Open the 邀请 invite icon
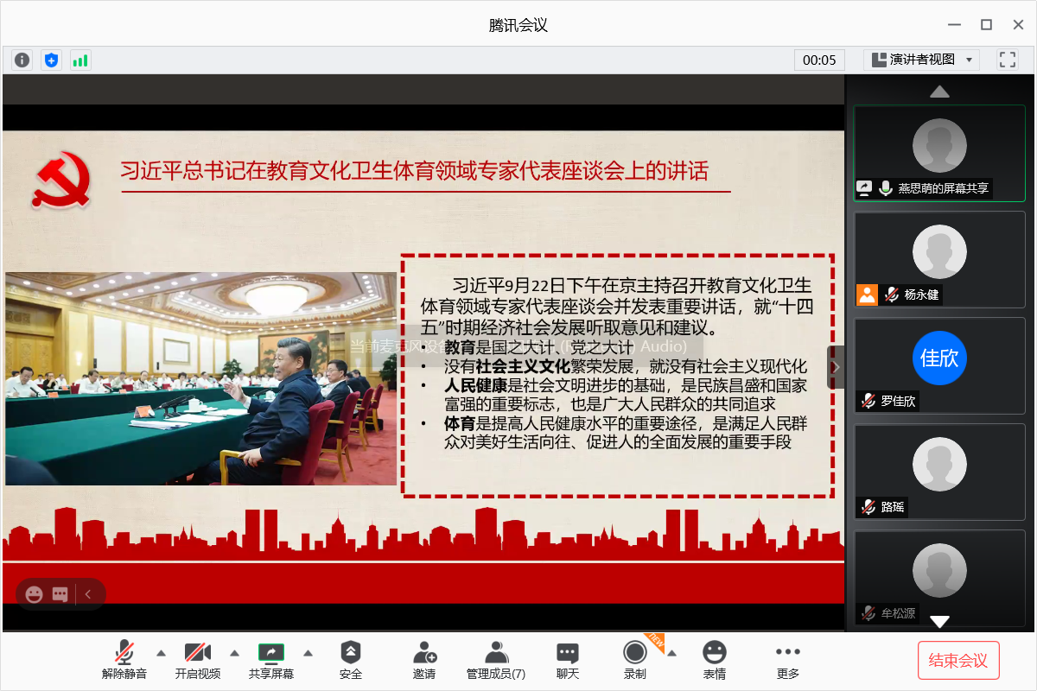Viewport: 1037px width, 691px height. click(x=424, y=660)
